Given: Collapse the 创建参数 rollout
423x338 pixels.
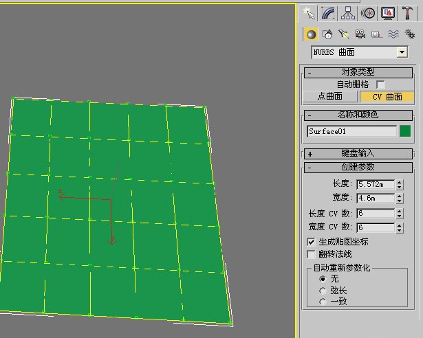Looking at the screenshot, I should coord(358,167).
